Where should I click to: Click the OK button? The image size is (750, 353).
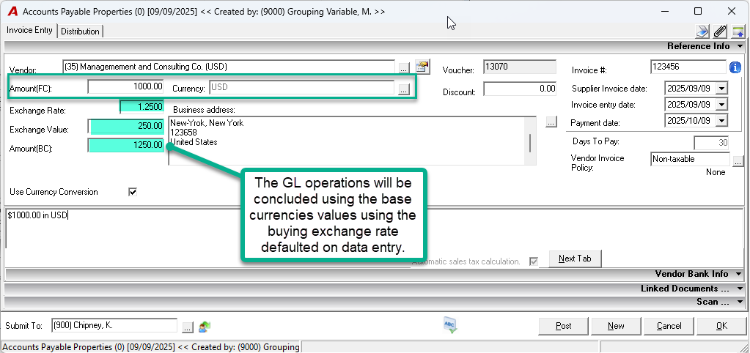(x=721, y=326)
